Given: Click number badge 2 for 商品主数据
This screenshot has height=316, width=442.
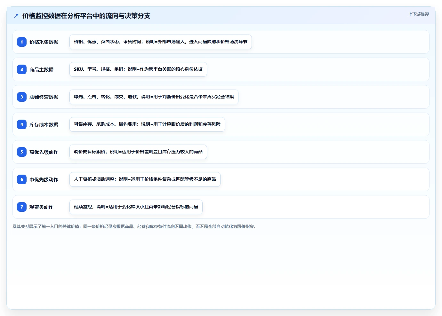Looking at the screenshot, I should click(22, 69).
